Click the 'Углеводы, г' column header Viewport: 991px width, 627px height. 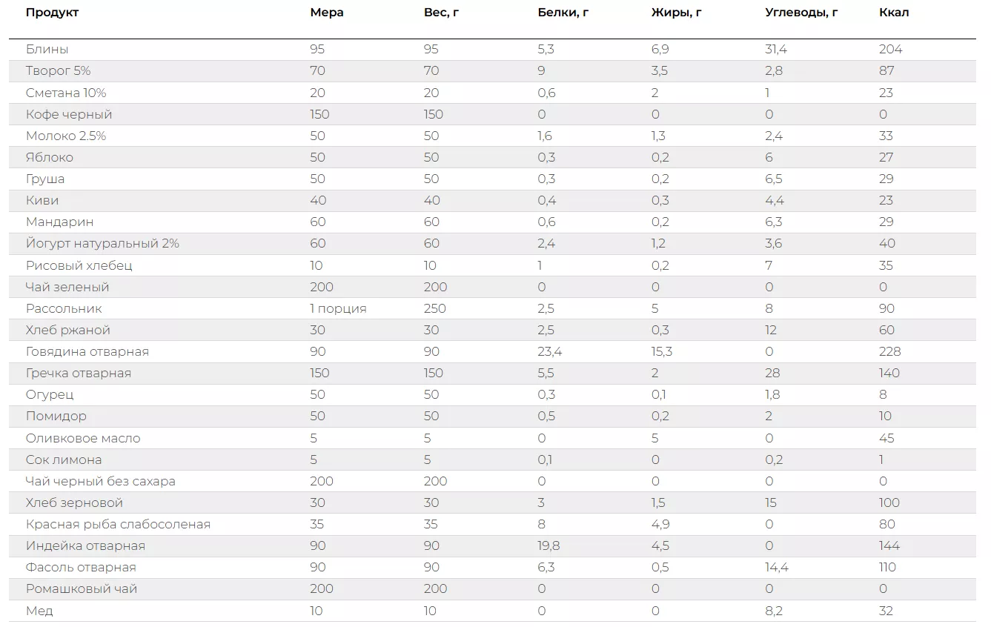[x=801, y=13]
